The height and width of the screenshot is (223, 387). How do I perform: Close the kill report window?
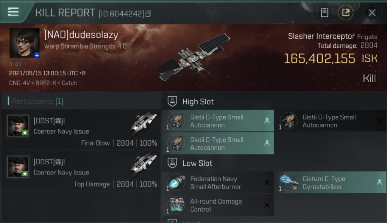click(372, 12)
